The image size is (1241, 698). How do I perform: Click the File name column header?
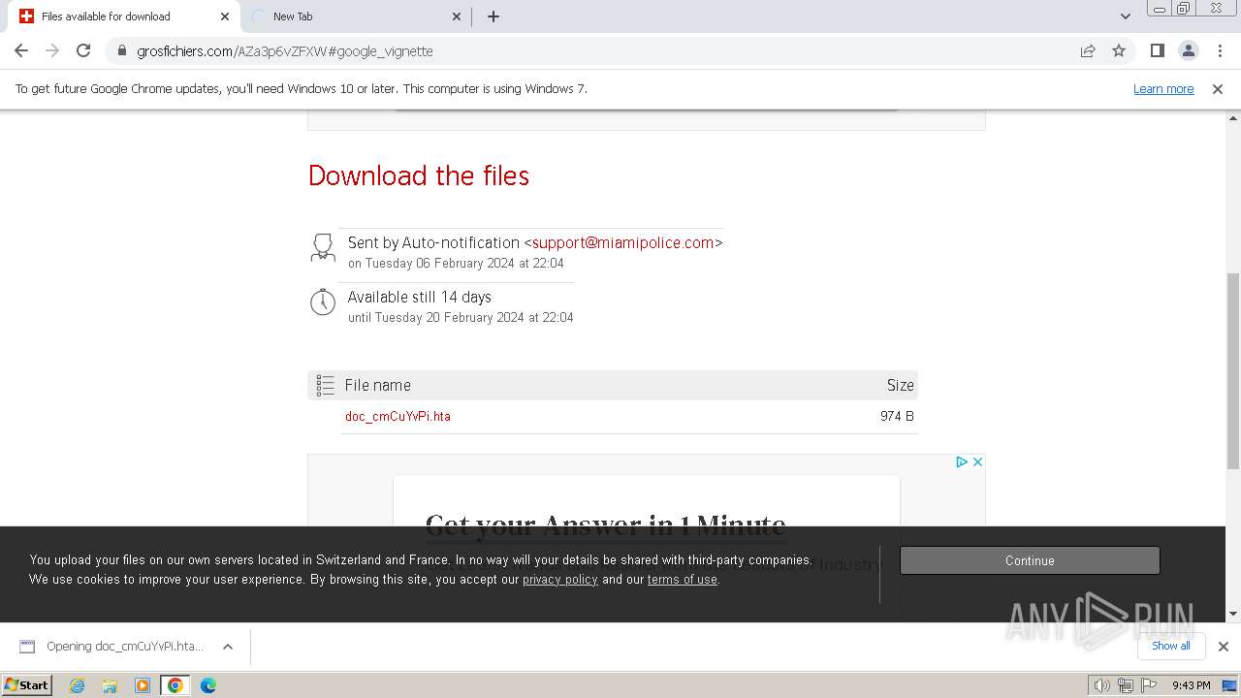[x=378, y=385]
